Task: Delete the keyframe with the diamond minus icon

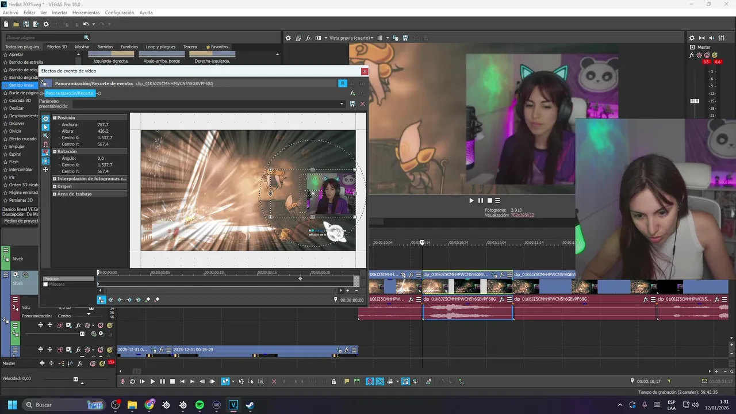Action: click(157, 300)
